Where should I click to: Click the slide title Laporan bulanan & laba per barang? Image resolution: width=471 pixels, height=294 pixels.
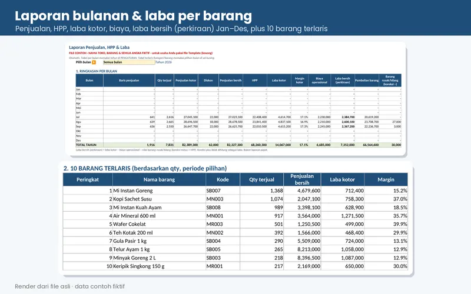[x=134, y=16]
